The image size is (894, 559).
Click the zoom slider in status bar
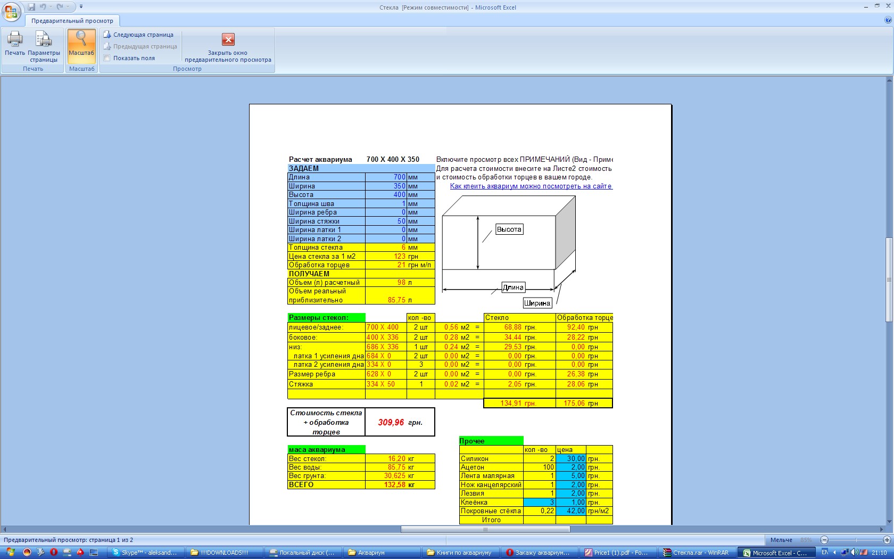[856, 540]
